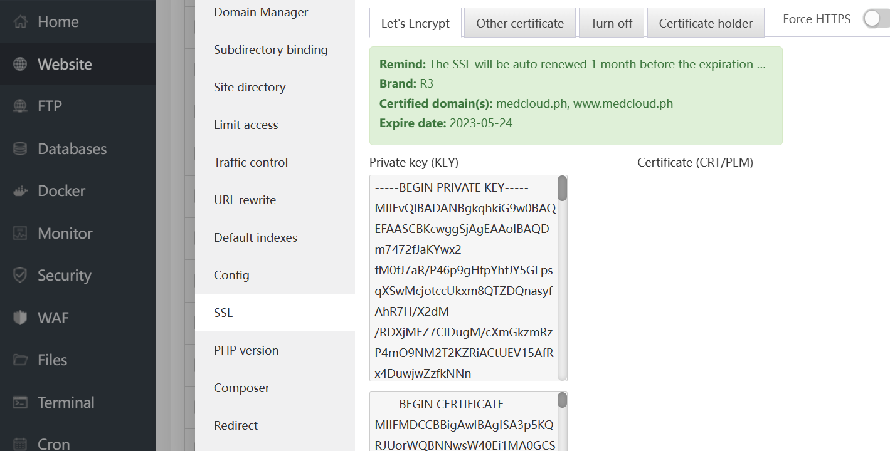Click the Databases icon
Image resolution: width=890 pixels, height=451 pixels.
pos(21,148)
